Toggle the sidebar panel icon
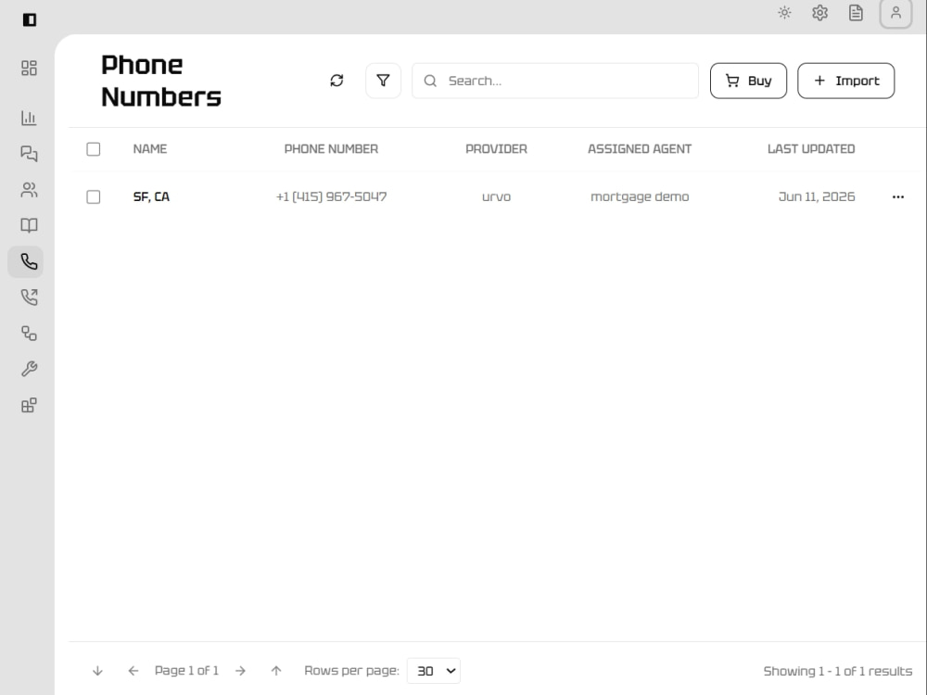 30,20
